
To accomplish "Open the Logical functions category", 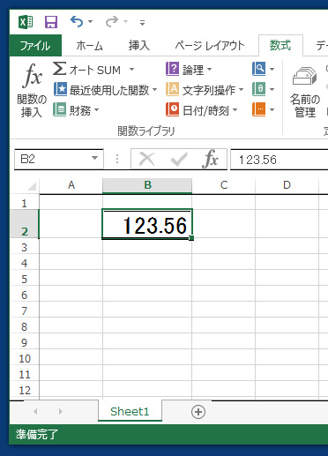I will pyautogui.click(x=189, y=70).
